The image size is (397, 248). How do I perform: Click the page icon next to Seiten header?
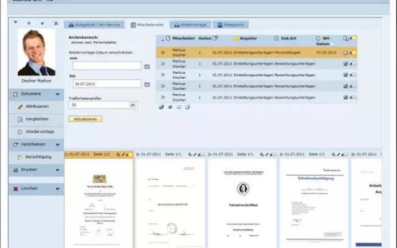[x=215, y=38]
